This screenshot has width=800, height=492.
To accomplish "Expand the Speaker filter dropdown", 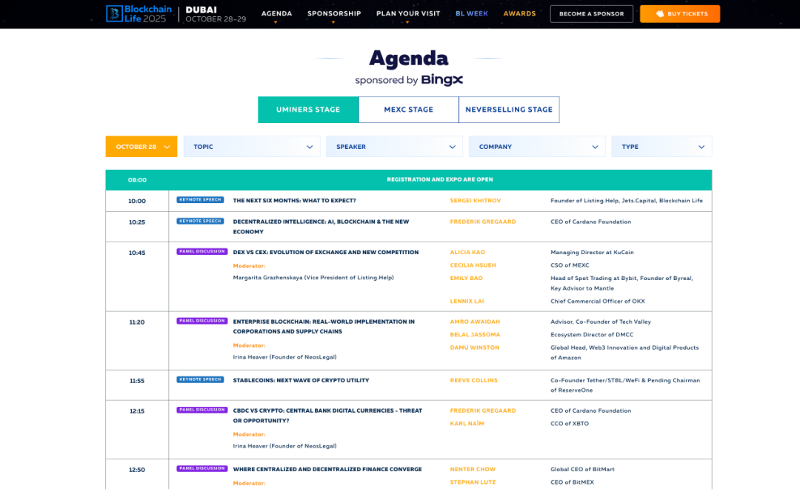I will click(x=394, y=147).
